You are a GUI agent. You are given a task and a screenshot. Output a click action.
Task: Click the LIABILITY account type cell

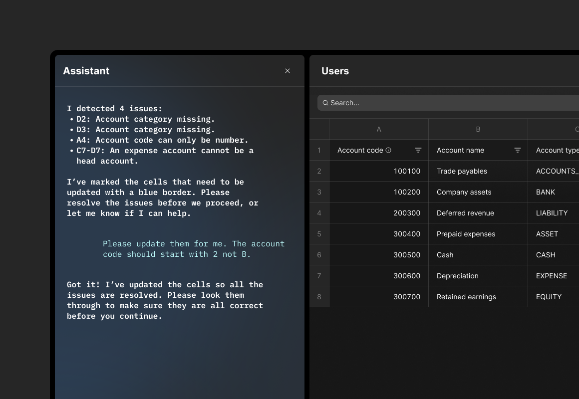tap(553, 213)
